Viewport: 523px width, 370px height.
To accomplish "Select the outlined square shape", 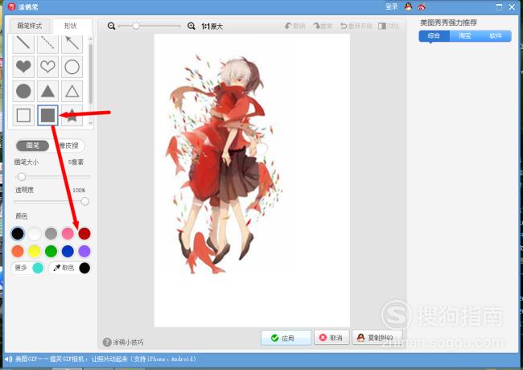I will coord(23,115).
